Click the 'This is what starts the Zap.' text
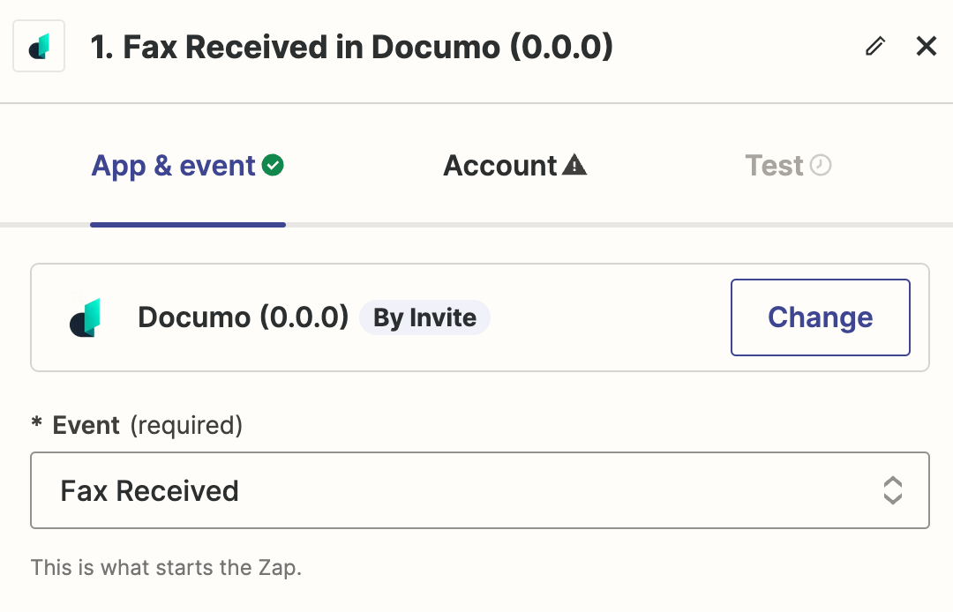953x612 pixels. click(166, 568)
